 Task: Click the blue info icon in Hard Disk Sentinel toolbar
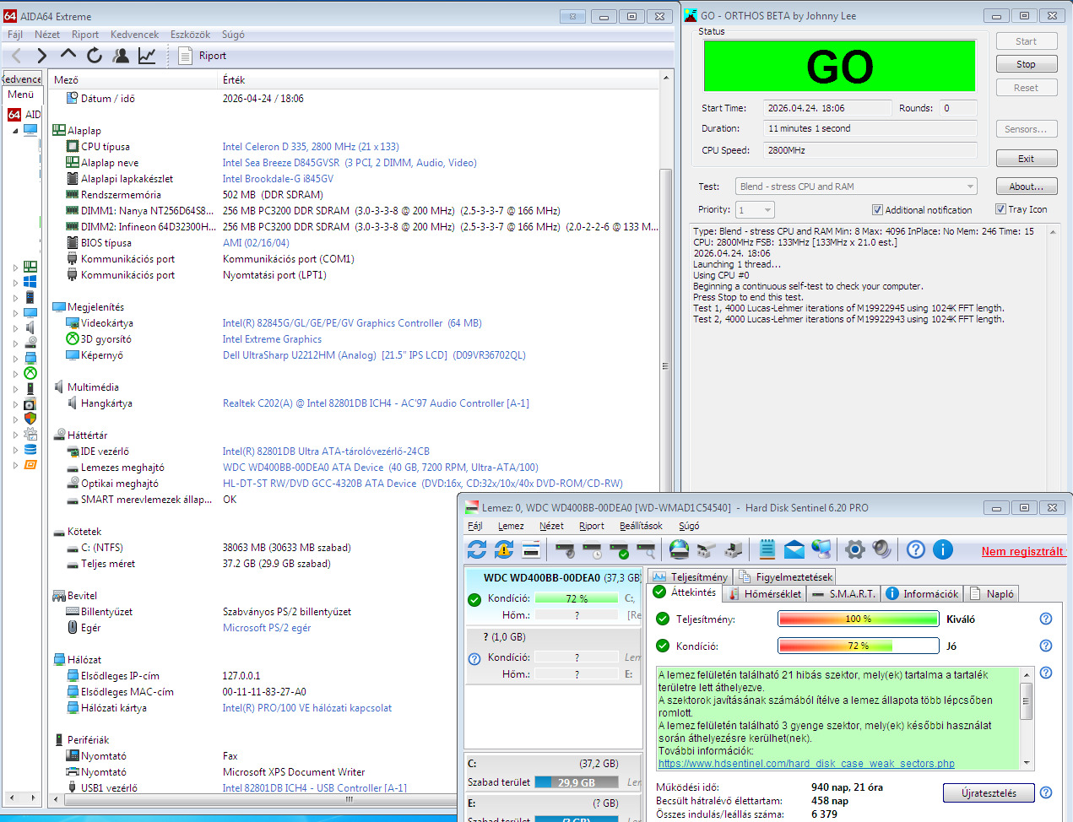[x=943, y=549]
